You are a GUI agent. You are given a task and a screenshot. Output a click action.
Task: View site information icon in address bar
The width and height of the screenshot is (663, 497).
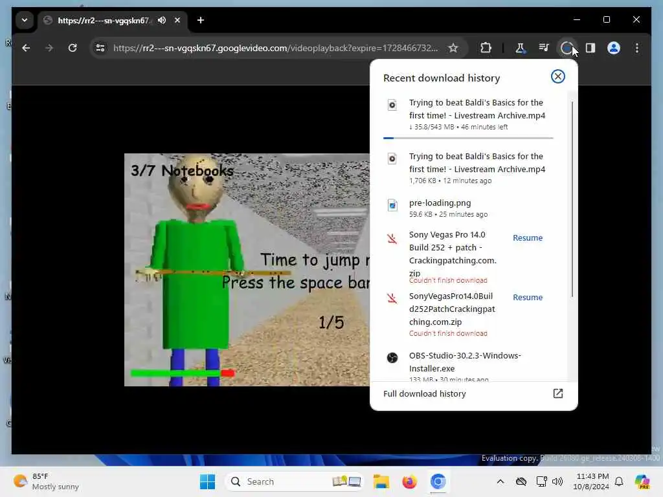(x=100, y=48)
